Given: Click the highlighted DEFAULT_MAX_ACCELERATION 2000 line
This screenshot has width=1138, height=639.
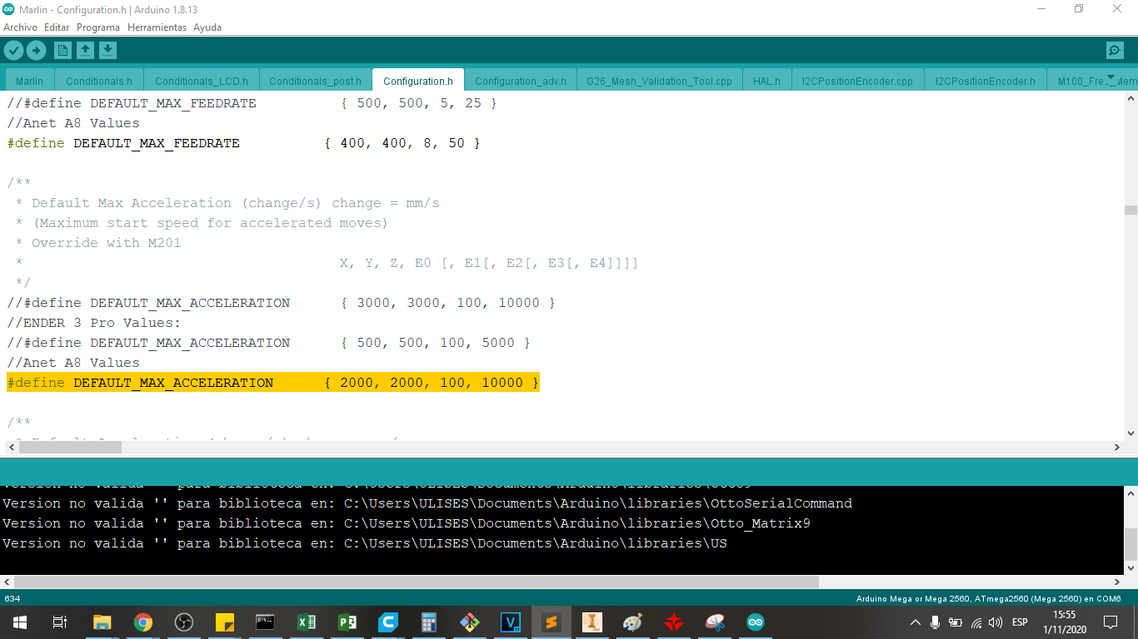Looking at the screenshot, I should coord(273,383).
